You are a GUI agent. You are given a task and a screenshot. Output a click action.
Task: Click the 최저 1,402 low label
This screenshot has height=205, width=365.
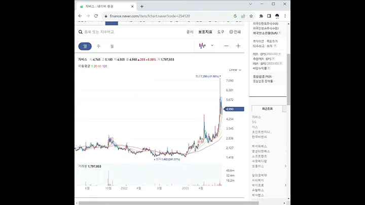168,159
